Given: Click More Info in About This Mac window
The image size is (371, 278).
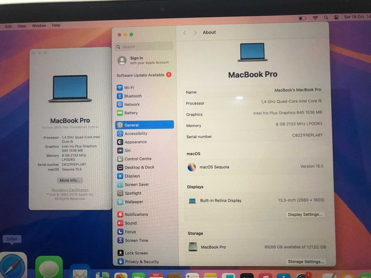Looking at the screenshot, I should pyautogui.click(x=70, y=180).
